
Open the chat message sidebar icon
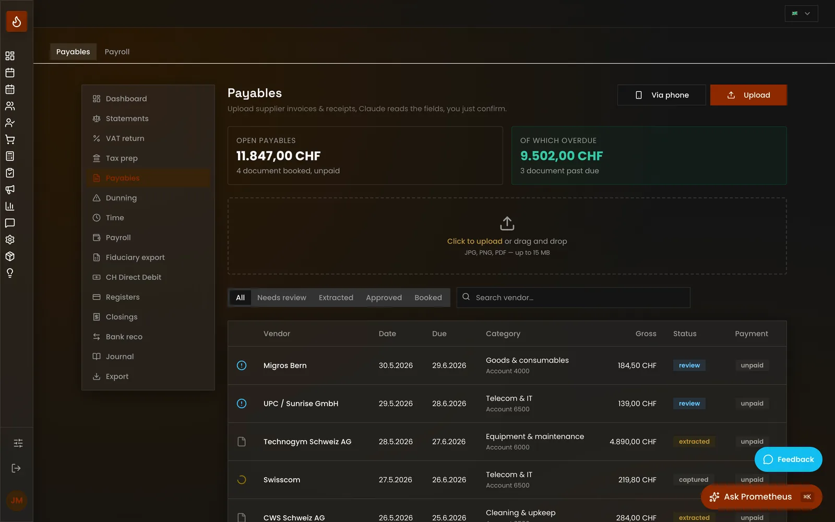10,223
